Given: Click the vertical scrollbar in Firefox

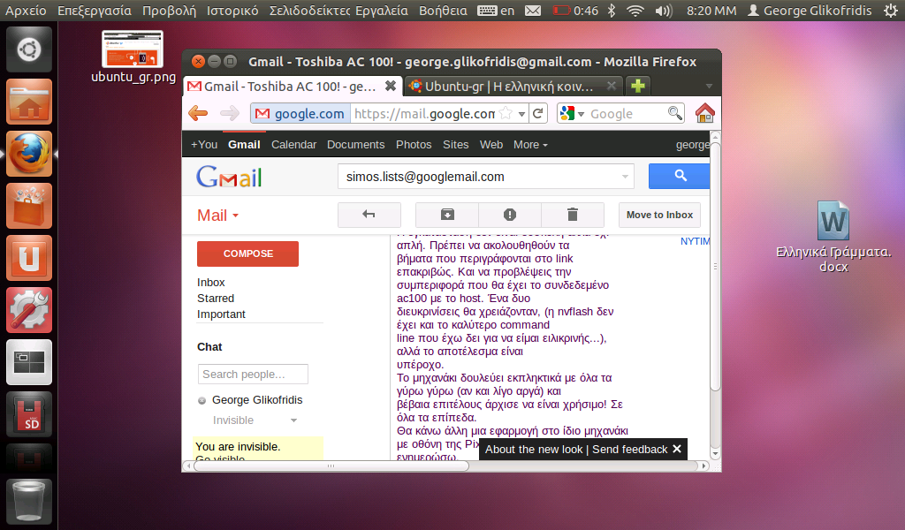Looking at the screenshot, I should pos(715,266).
